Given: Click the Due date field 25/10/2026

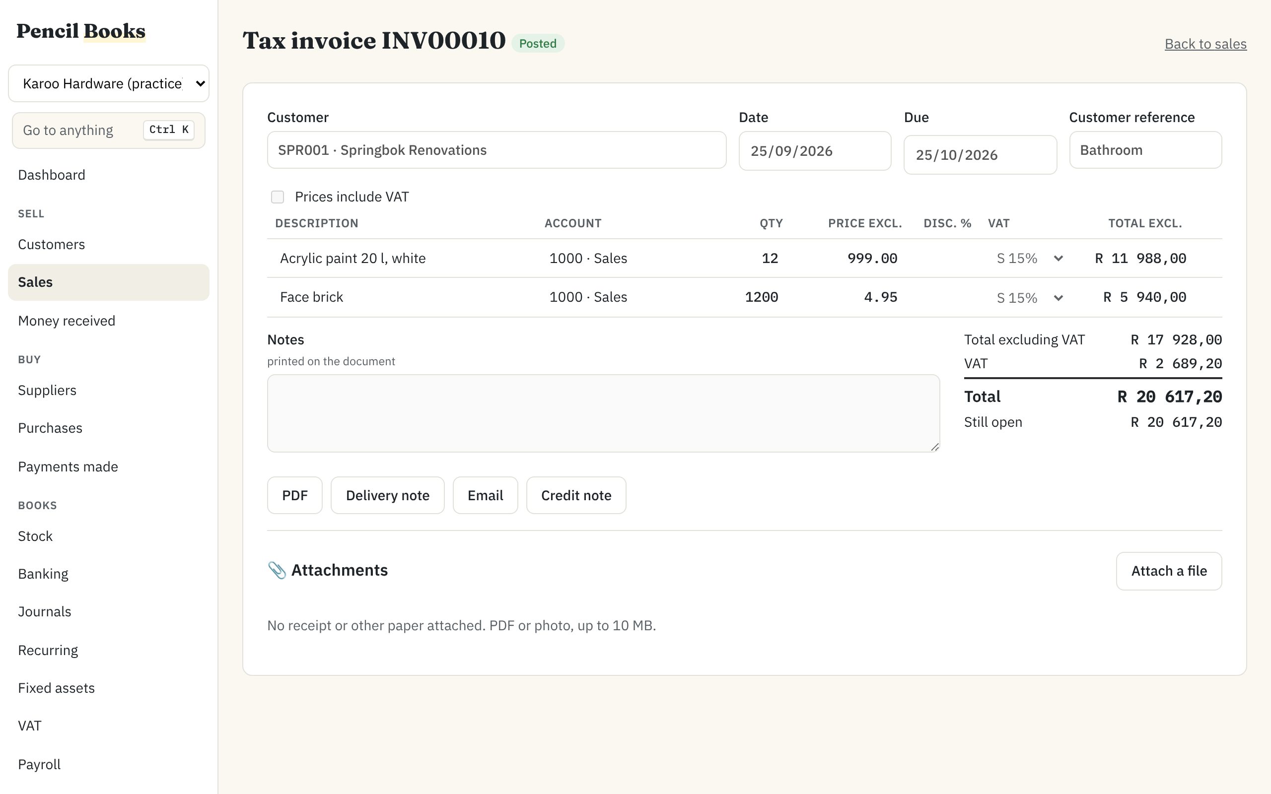Looking at the screenshot, I should tap(980, 155).
